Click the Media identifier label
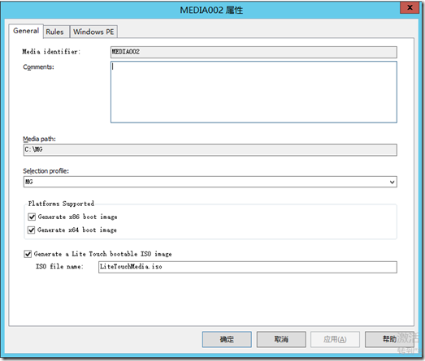The height and width of the screenshot is (361, 425). (51, 51)
